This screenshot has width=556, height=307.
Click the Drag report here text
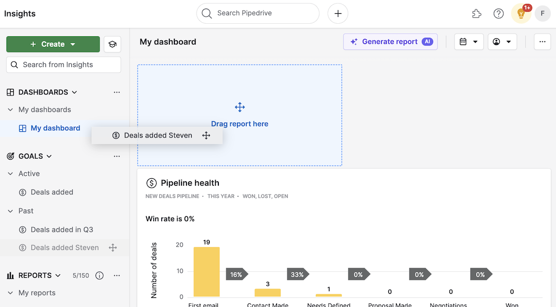[x=240, y=124]
